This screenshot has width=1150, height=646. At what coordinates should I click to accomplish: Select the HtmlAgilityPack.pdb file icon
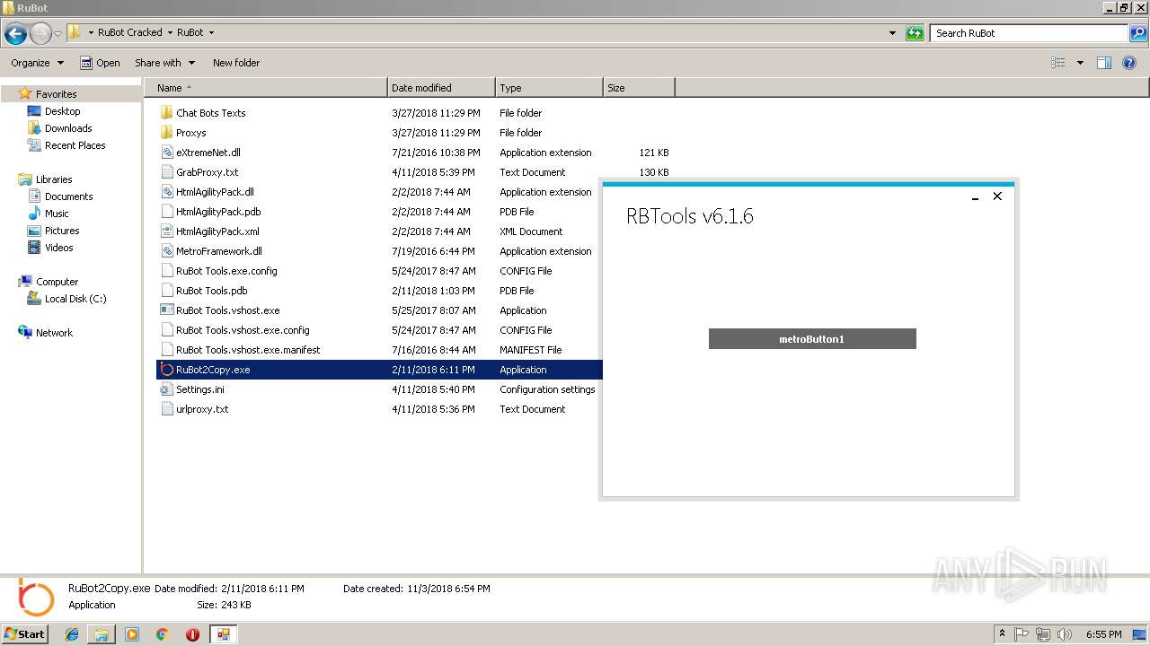click(x=166, y=212)
